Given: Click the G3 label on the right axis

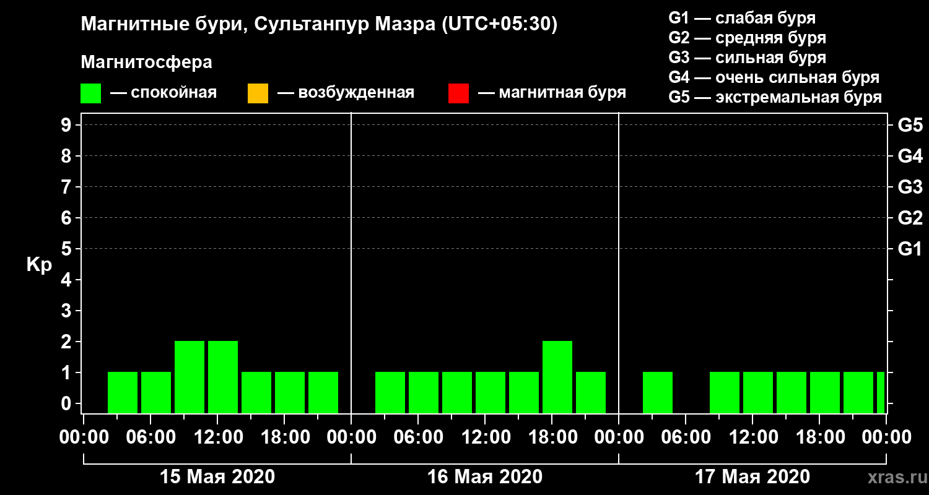Looking at the screenshot, I should pyautogui.click(x=910, y=187).
